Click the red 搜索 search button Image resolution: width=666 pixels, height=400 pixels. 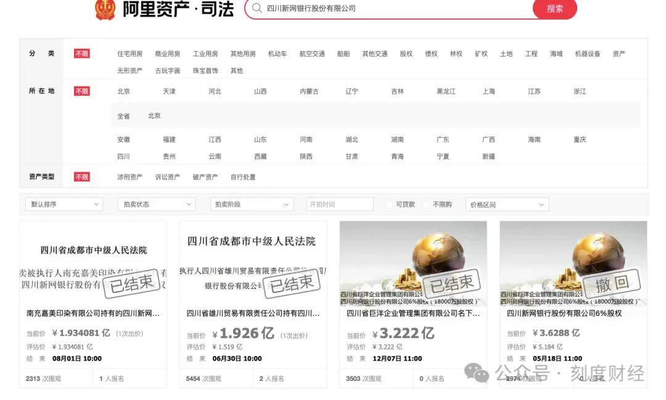(x=555, y=9)
